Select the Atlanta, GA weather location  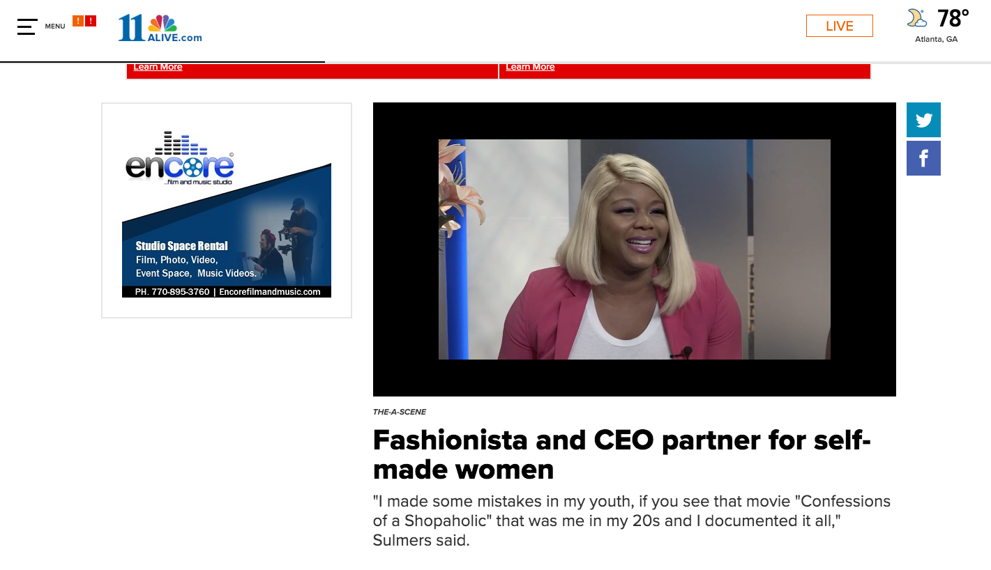tap(936, 39)
